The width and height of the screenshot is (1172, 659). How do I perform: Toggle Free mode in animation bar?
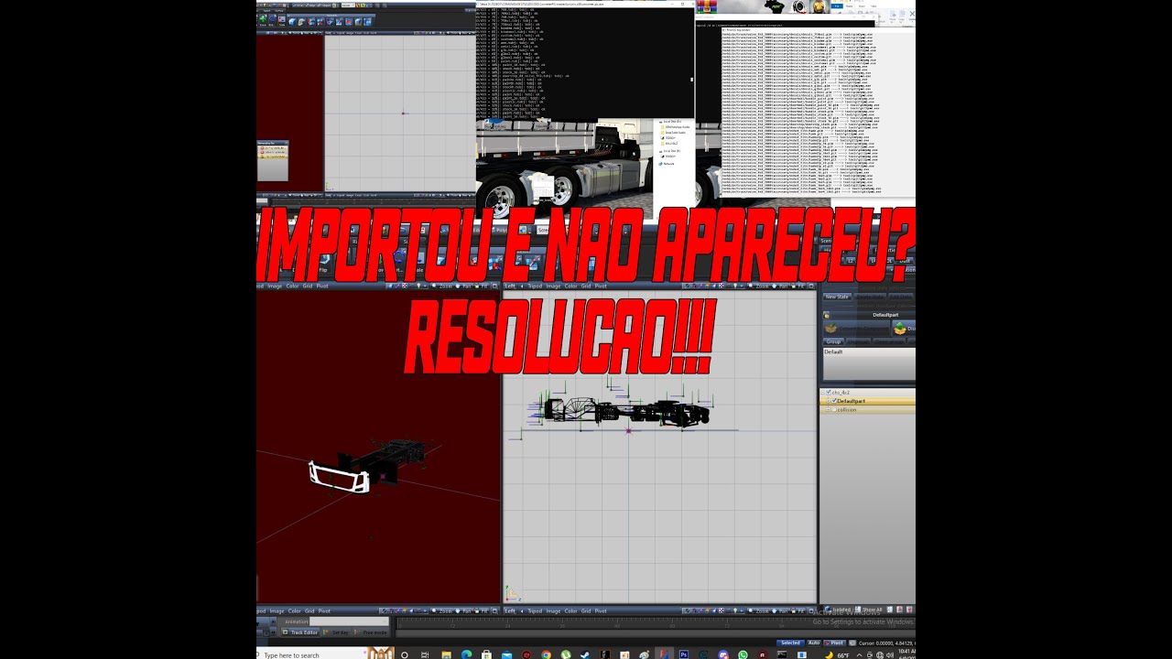point(370,632)
